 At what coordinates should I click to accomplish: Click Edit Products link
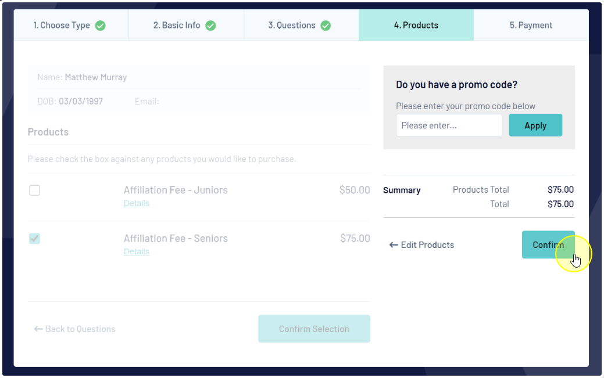(421, 245)
